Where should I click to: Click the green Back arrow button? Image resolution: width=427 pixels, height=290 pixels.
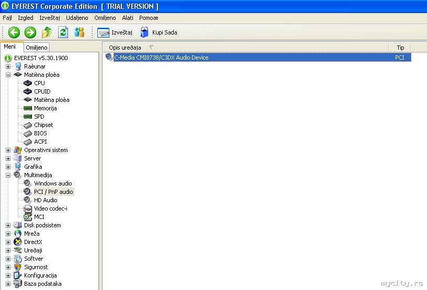pos(14,32)
